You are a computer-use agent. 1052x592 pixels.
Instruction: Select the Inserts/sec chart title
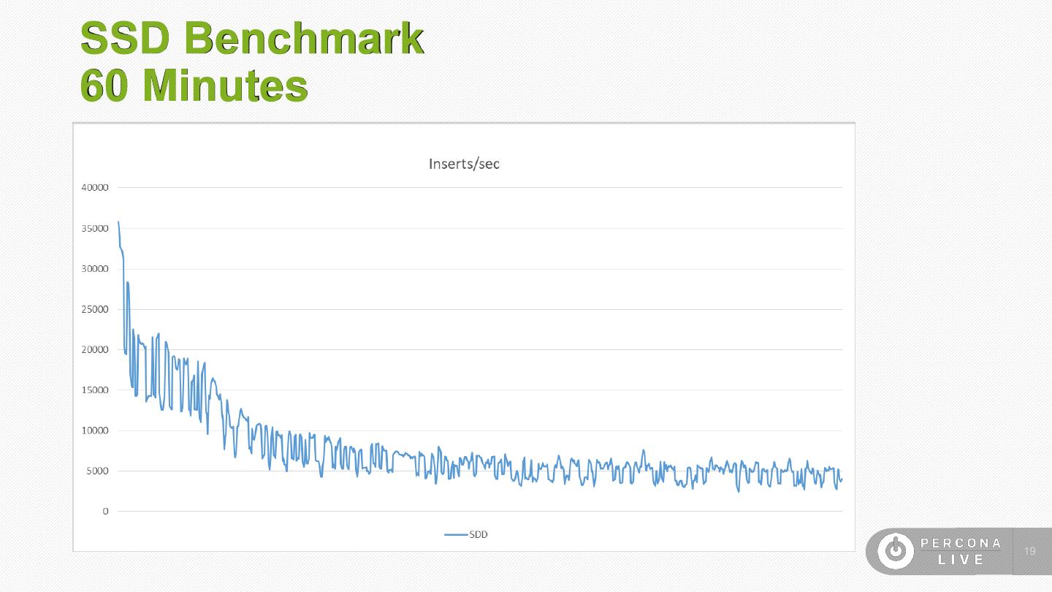(x=464, y=164)
